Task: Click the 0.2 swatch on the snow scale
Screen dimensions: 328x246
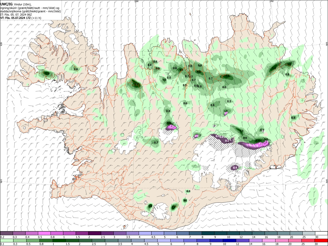Action: coord(7,233)
